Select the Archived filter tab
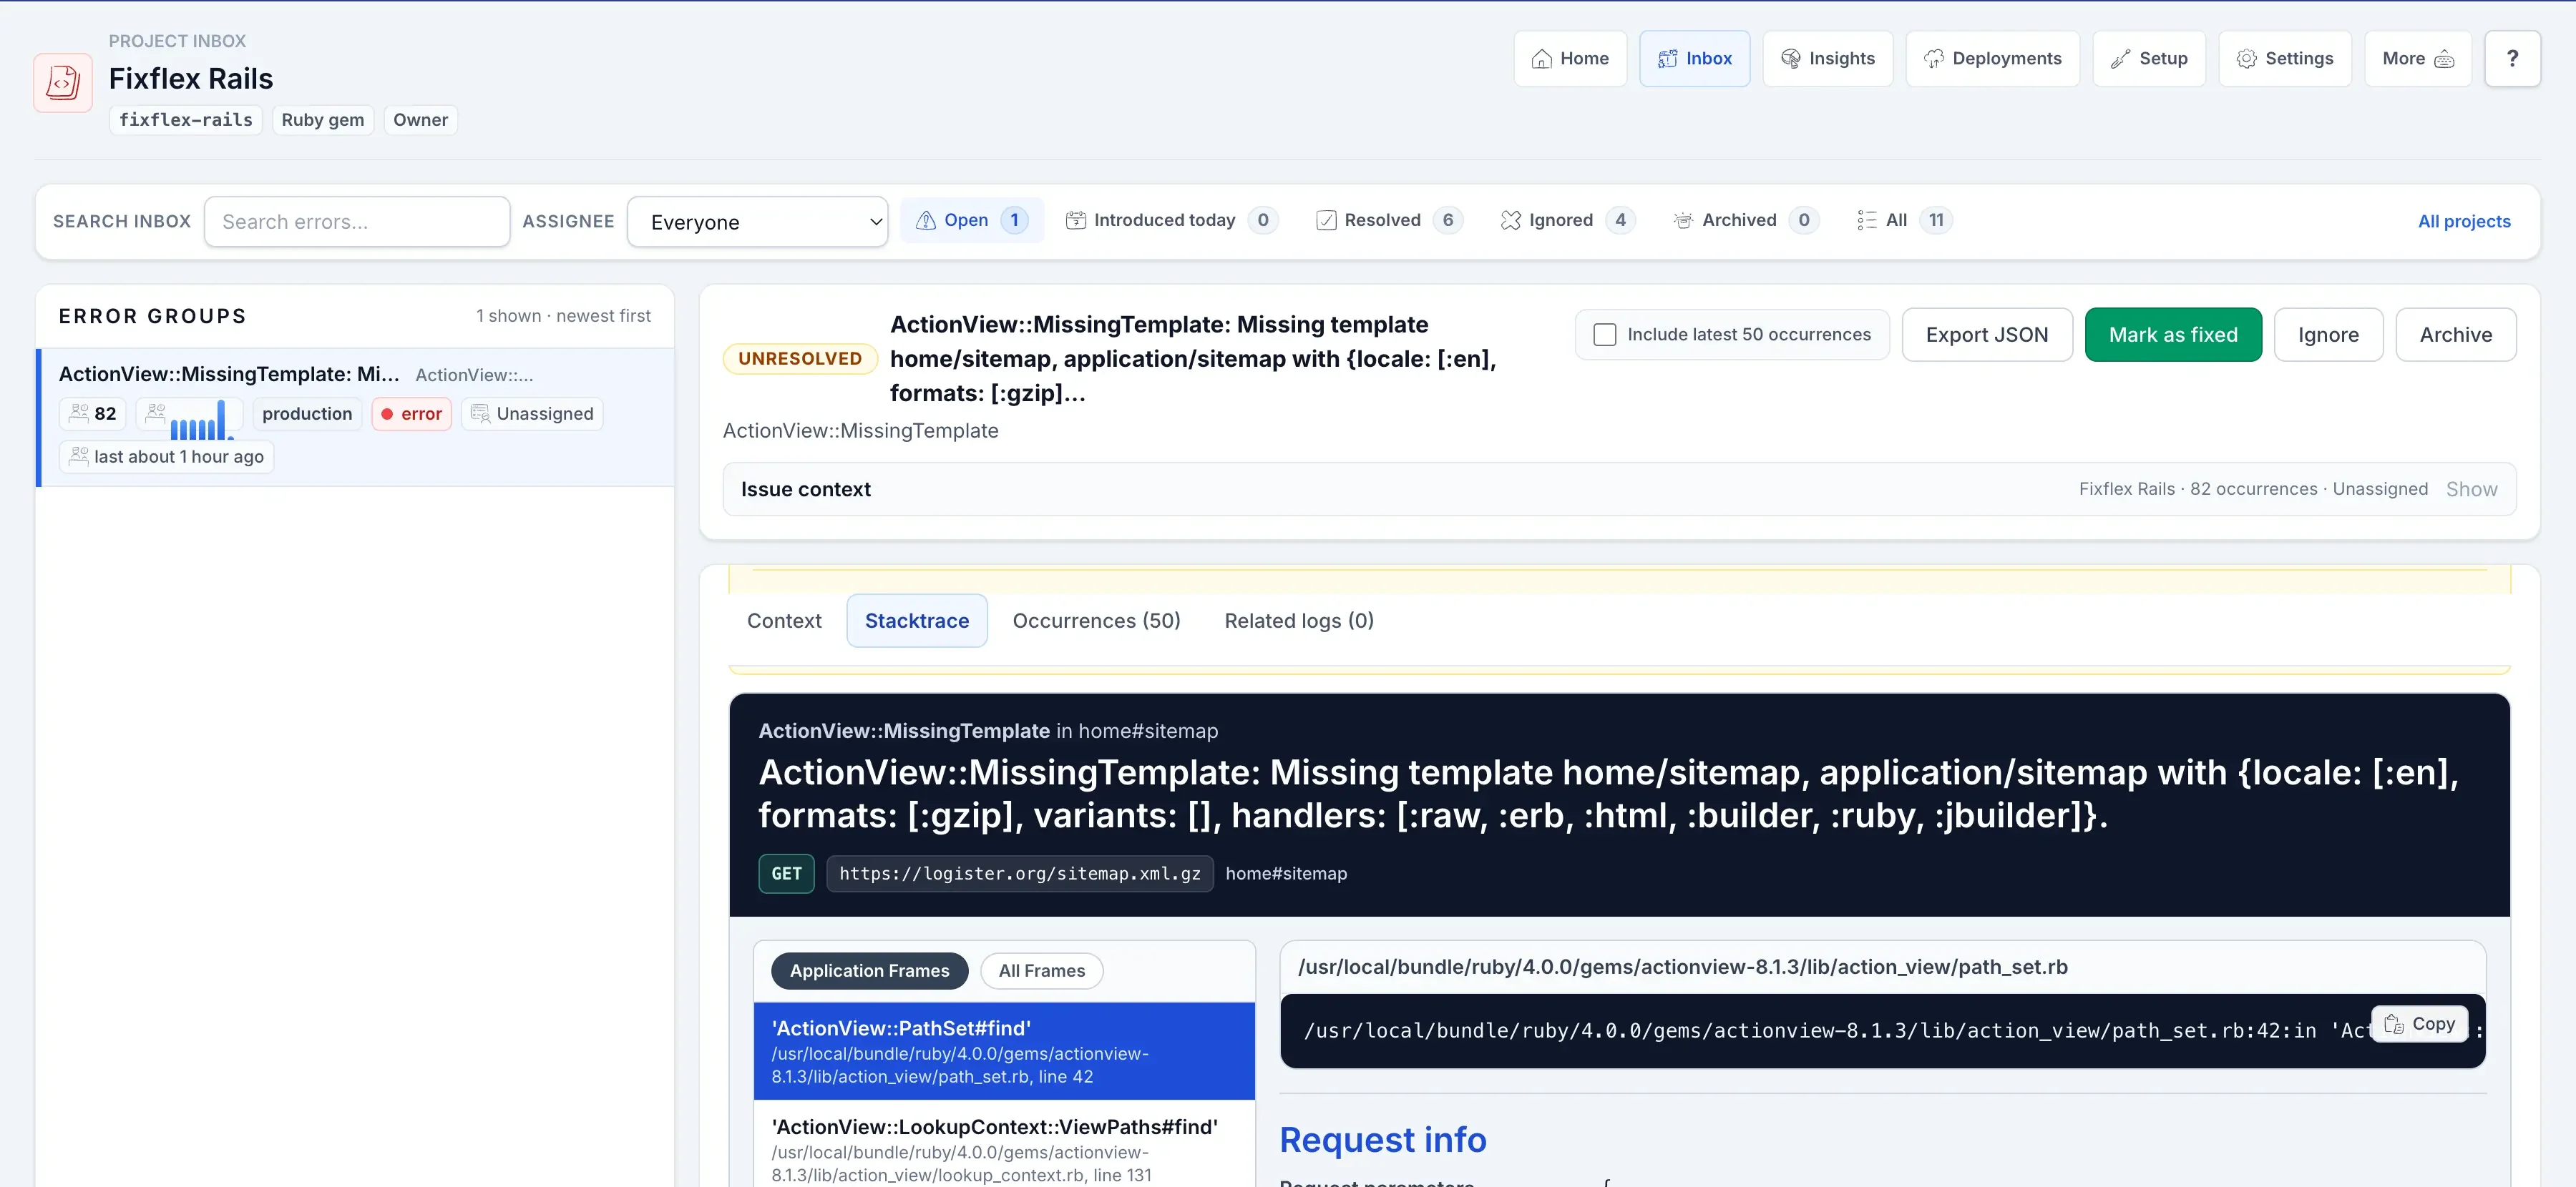The width and height of the screenshot is (2576, 1187). coord(1745,220)
